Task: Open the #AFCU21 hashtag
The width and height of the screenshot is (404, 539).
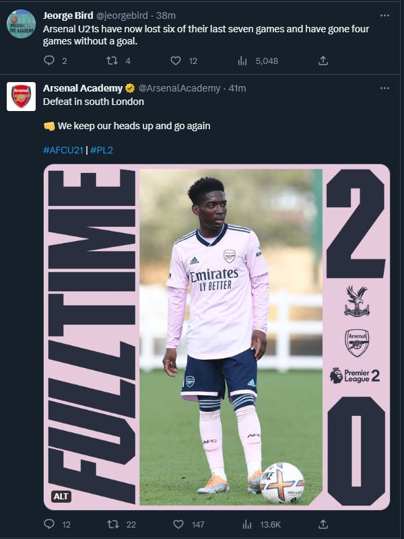Action: (64, 150)
